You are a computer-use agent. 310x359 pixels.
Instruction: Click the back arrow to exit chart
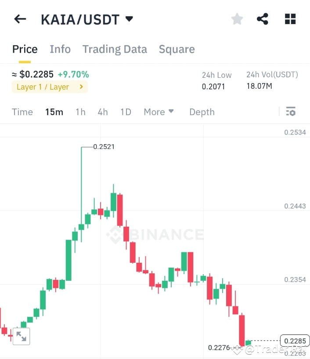point(20,18)
